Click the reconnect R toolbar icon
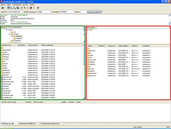The image size is (171, 129). coord(34,8)
